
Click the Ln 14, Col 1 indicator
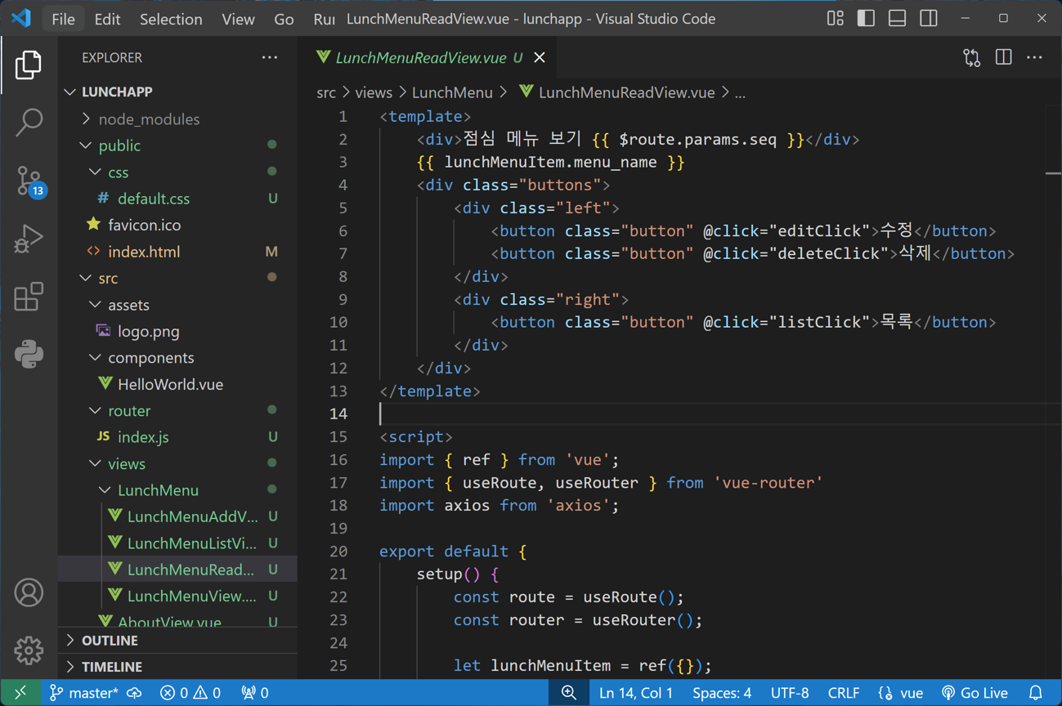coord(636,693)
